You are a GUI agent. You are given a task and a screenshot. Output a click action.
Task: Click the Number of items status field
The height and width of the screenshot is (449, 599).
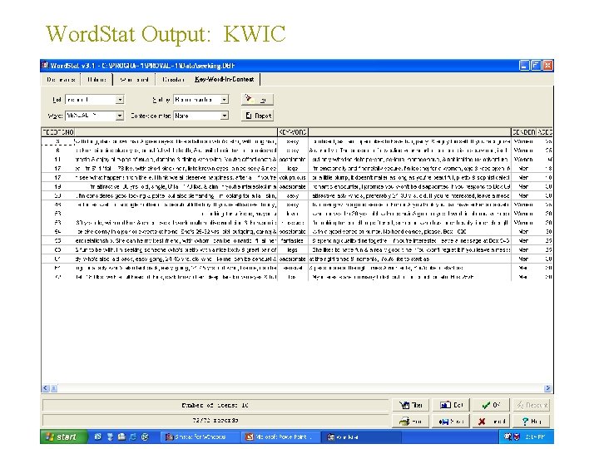point(215,406)
